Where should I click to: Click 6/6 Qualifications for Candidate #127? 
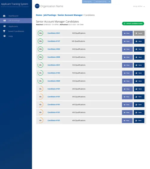coord(78,41)
